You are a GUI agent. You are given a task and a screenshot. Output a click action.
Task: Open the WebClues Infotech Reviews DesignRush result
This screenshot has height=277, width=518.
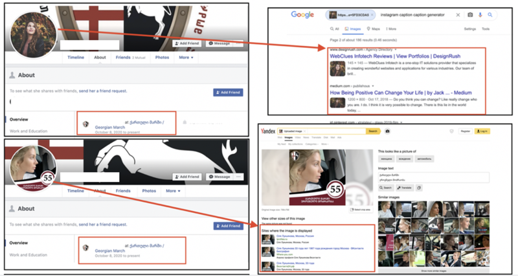coord(395,56)
